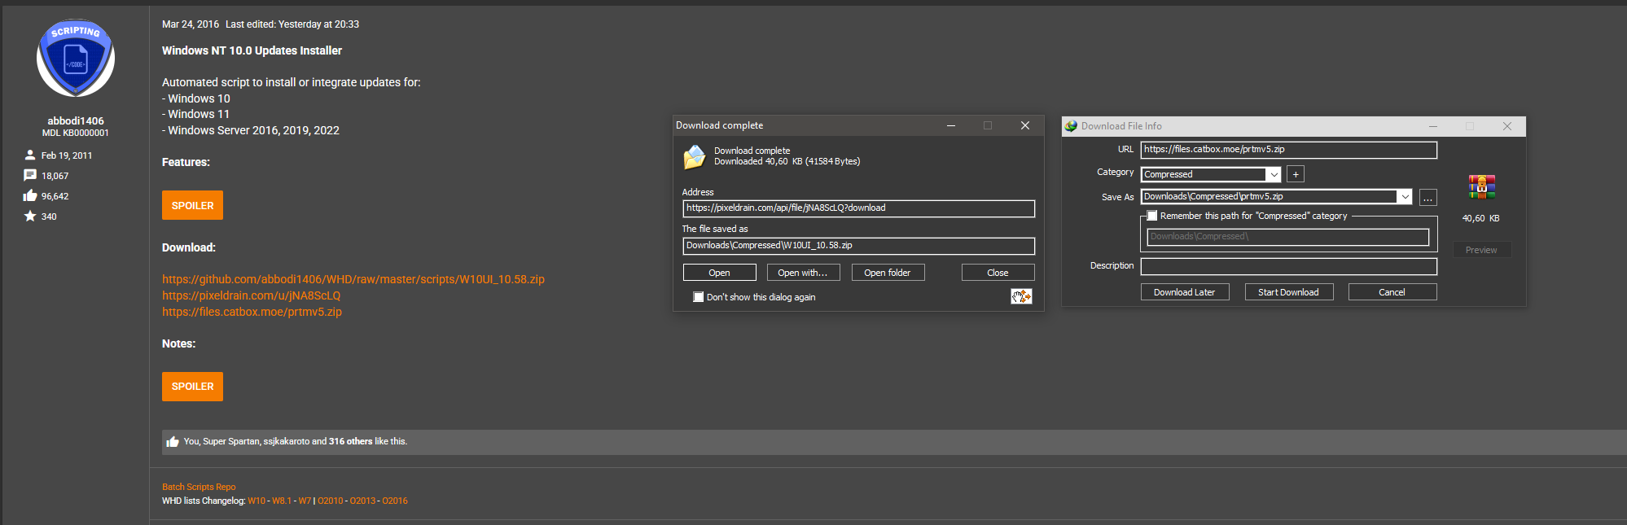Click the WinRAR archive icon in Download File Info
The image size is (1627, 525).
click(1481, 187)
